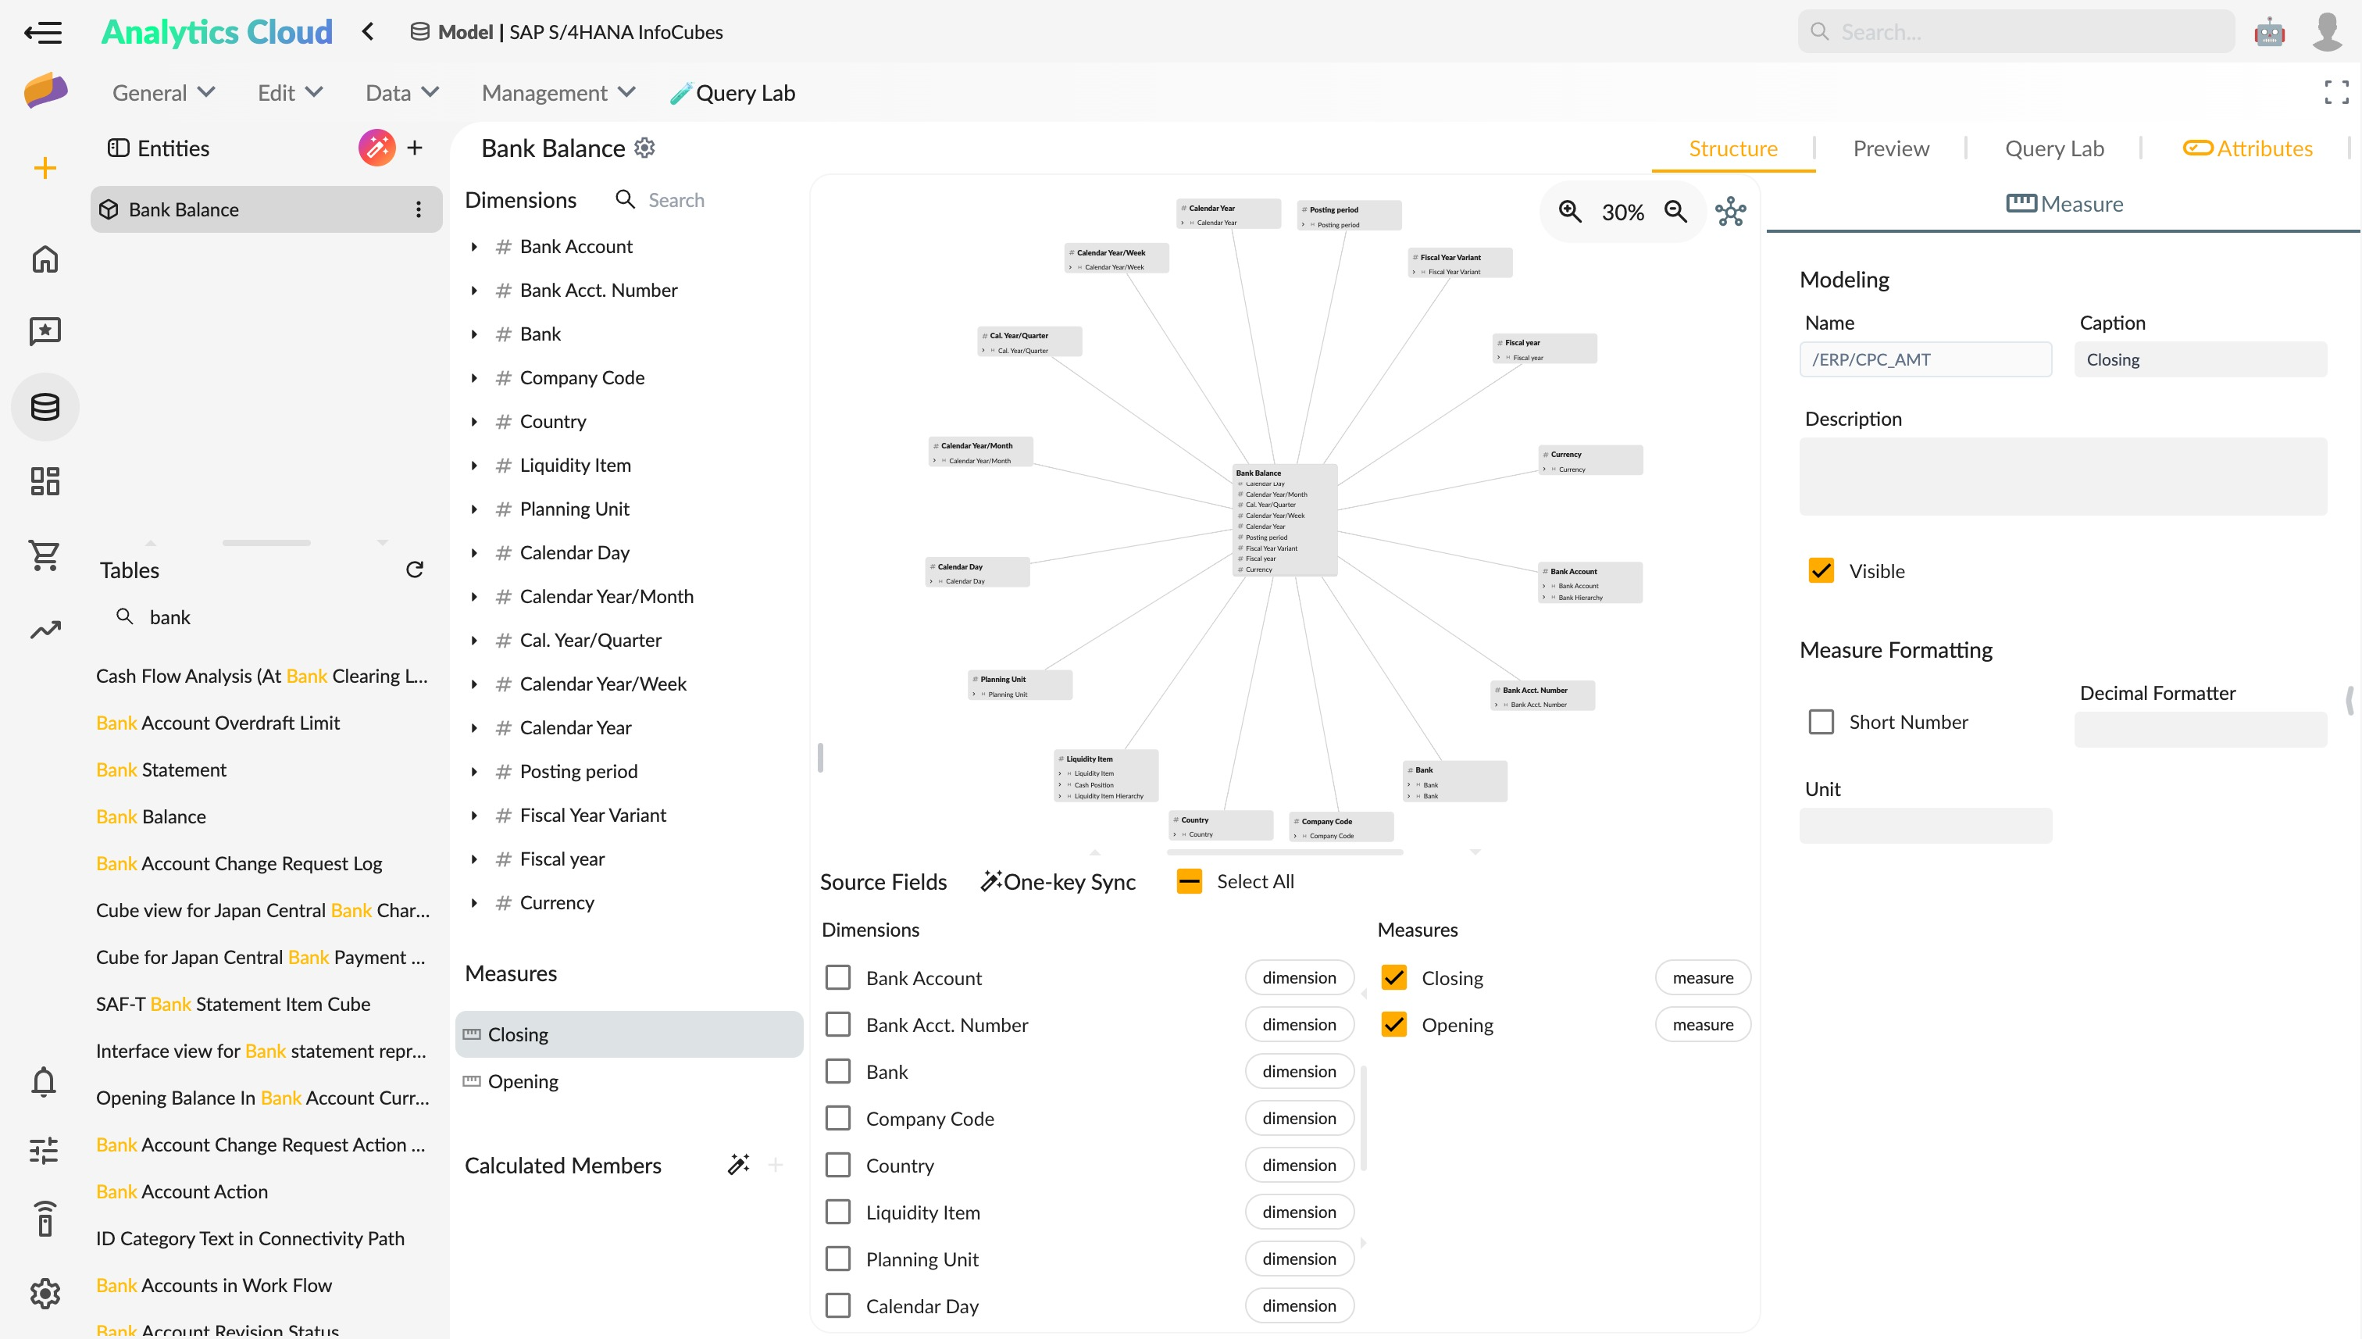
Task: Enable the Short Number checkbox
Action: [1823, 720]
